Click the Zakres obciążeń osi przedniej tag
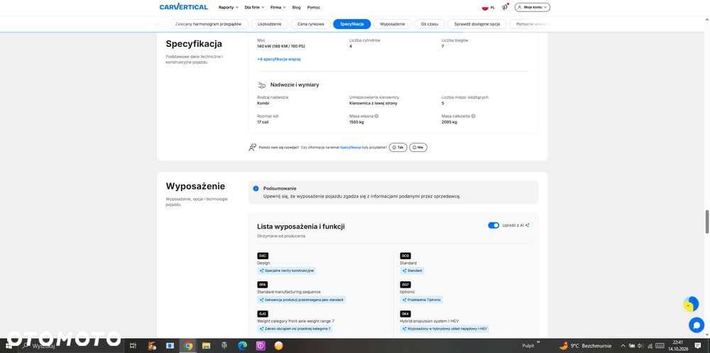The image size is (710, 353). coord(295,329)
